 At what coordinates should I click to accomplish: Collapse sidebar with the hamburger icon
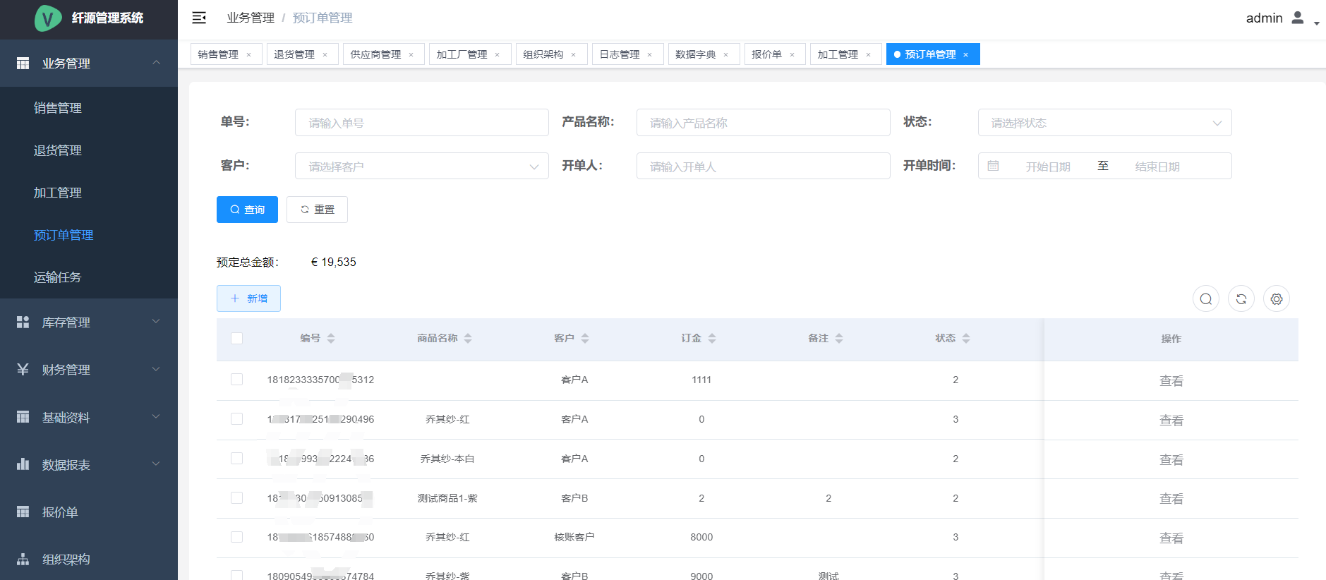pos(199,18)
